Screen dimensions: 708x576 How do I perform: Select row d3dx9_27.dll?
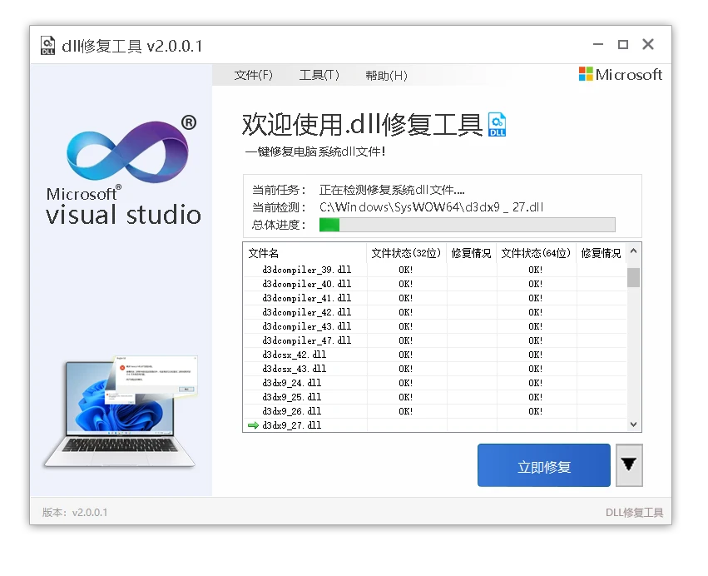tap(435, 425)
